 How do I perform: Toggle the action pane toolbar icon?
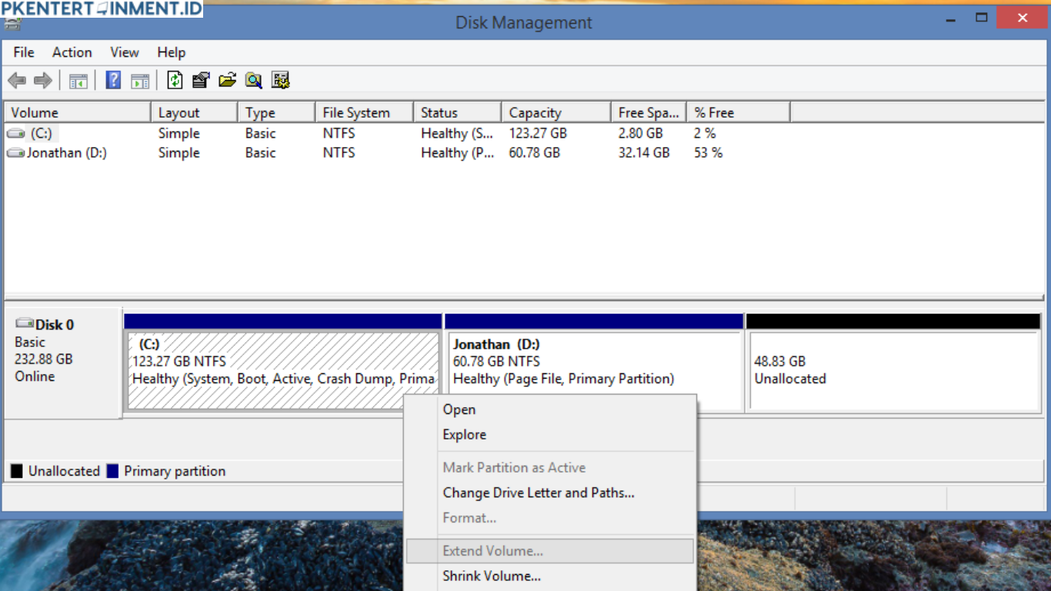tap(140, 81)
